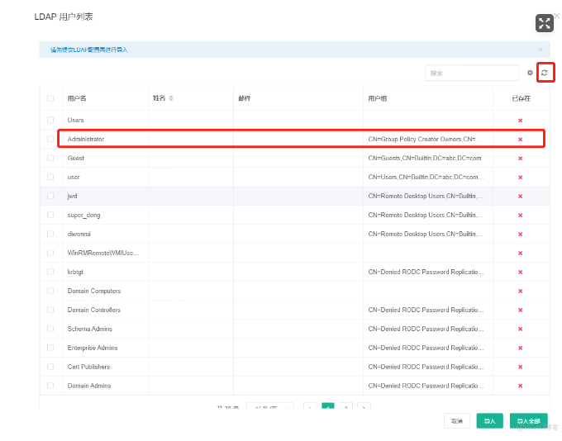Sort by 姓名 column arrows
The width and height of the screenshot is (562, 441).
click(x=171, y=98)
